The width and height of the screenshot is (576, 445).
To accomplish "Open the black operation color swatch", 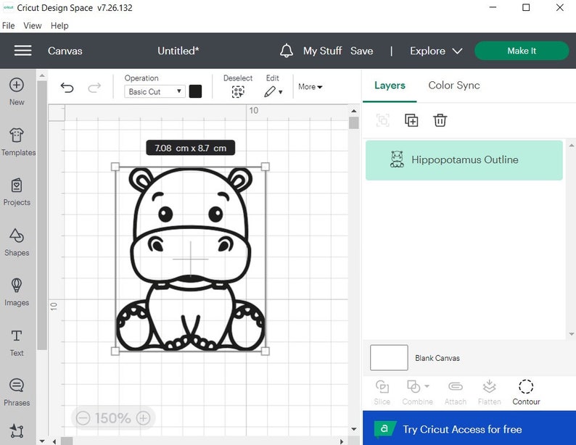I will click(195, 91).
